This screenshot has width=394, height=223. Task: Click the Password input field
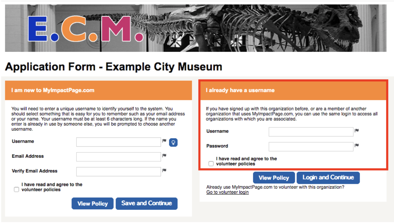[x=311, y=147]
